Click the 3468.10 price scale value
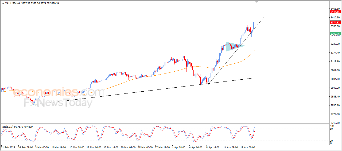This screenshot has height=151, width=342. click(x=335, y=9)
